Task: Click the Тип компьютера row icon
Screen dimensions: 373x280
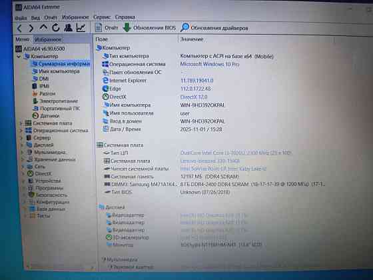Action: 105,56
